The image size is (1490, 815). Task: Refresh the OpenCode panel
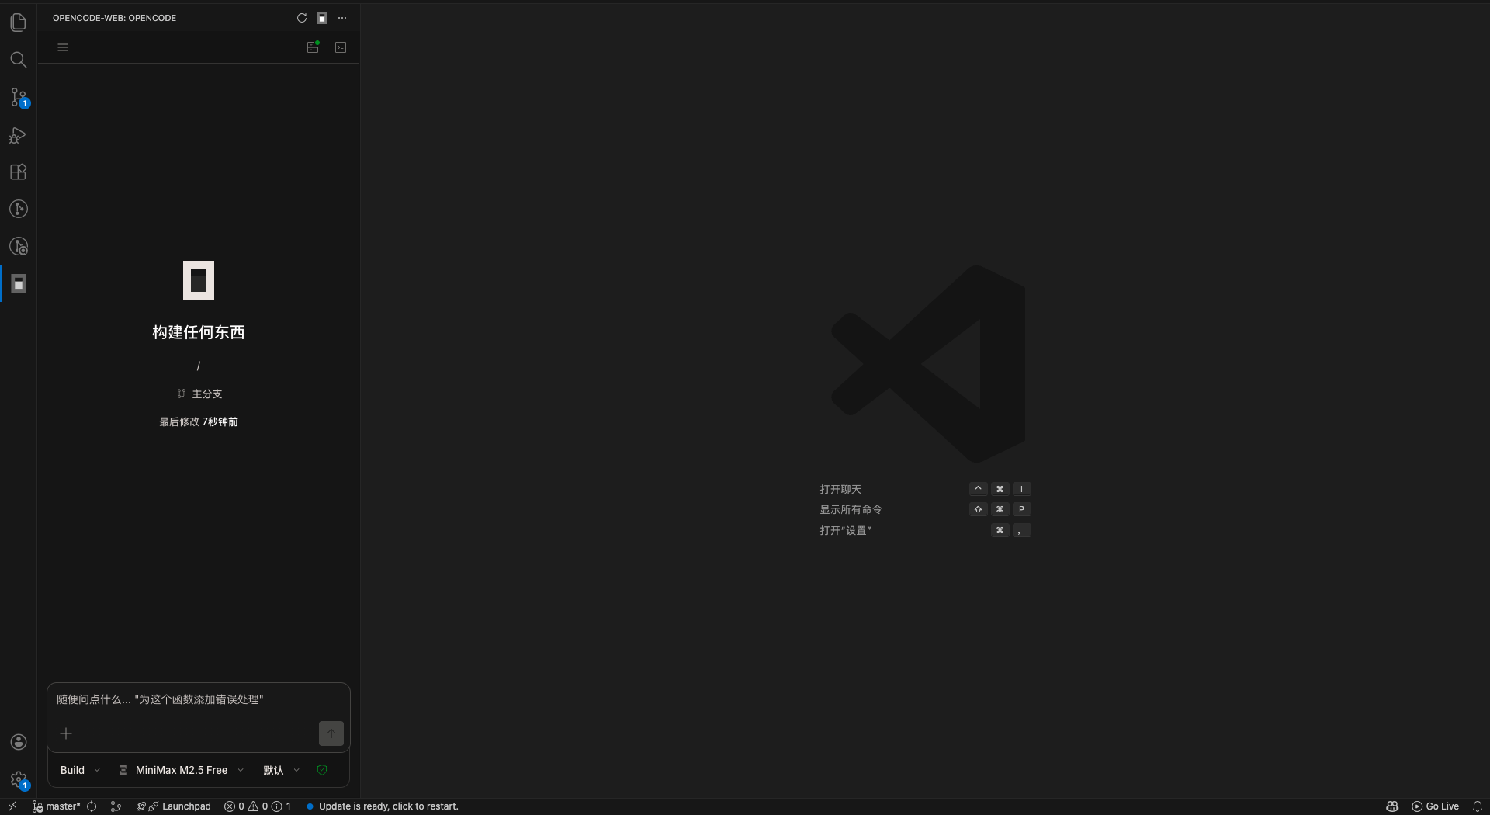tap(302, 18)
